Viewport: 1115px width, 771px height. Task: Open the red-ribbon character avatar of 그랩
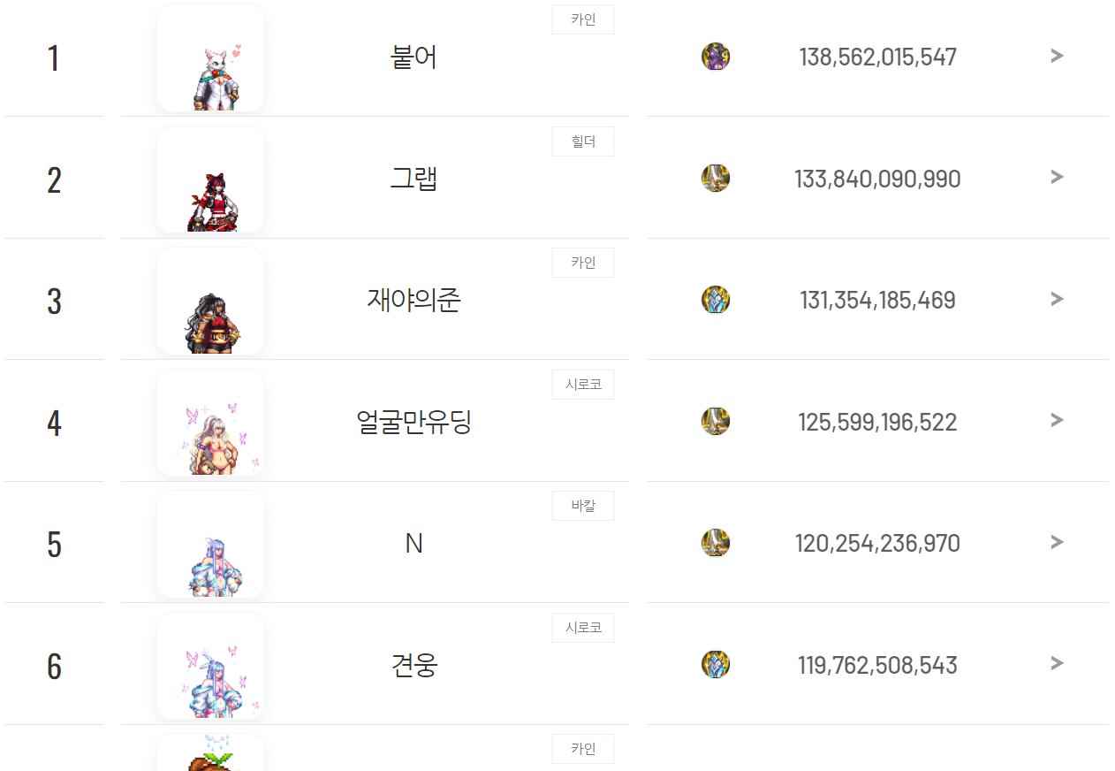(x=210, y=179)
